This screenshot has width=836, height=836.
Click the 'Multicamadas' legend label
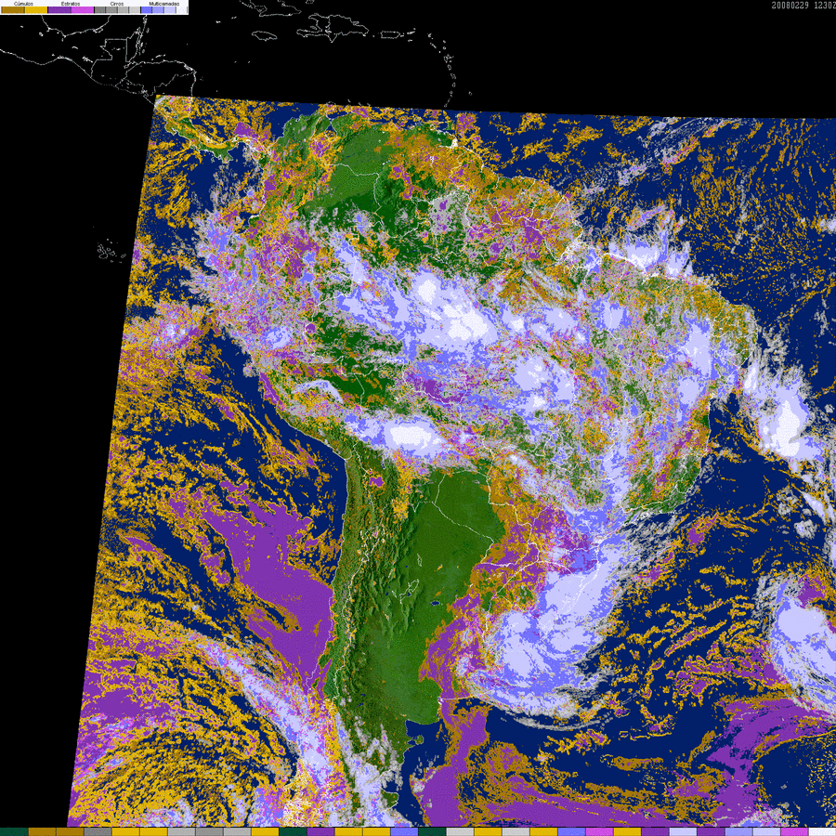click(164, 4)
